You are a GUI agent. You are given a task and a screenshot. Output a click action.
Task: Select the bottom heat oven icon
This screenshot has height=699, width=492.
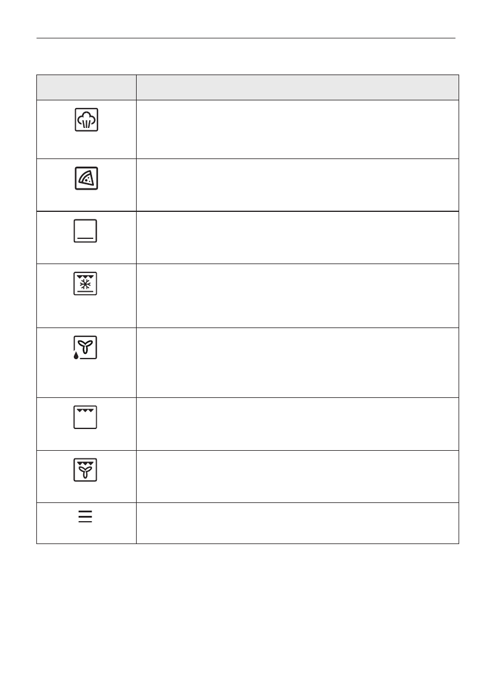[x=86, y=231]
